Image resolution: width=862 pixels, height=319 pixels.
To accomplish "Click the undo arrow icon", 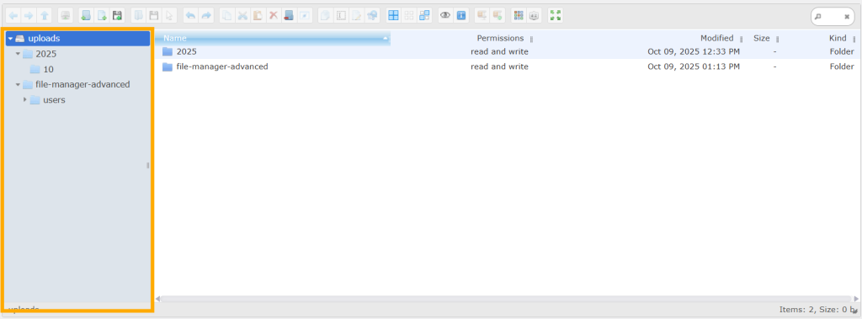I will tap(190, 16).
